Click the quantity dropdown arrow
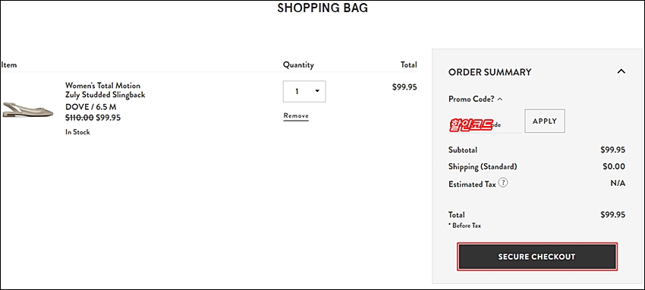This screenshot has height=290, width=645. point(317,91)
